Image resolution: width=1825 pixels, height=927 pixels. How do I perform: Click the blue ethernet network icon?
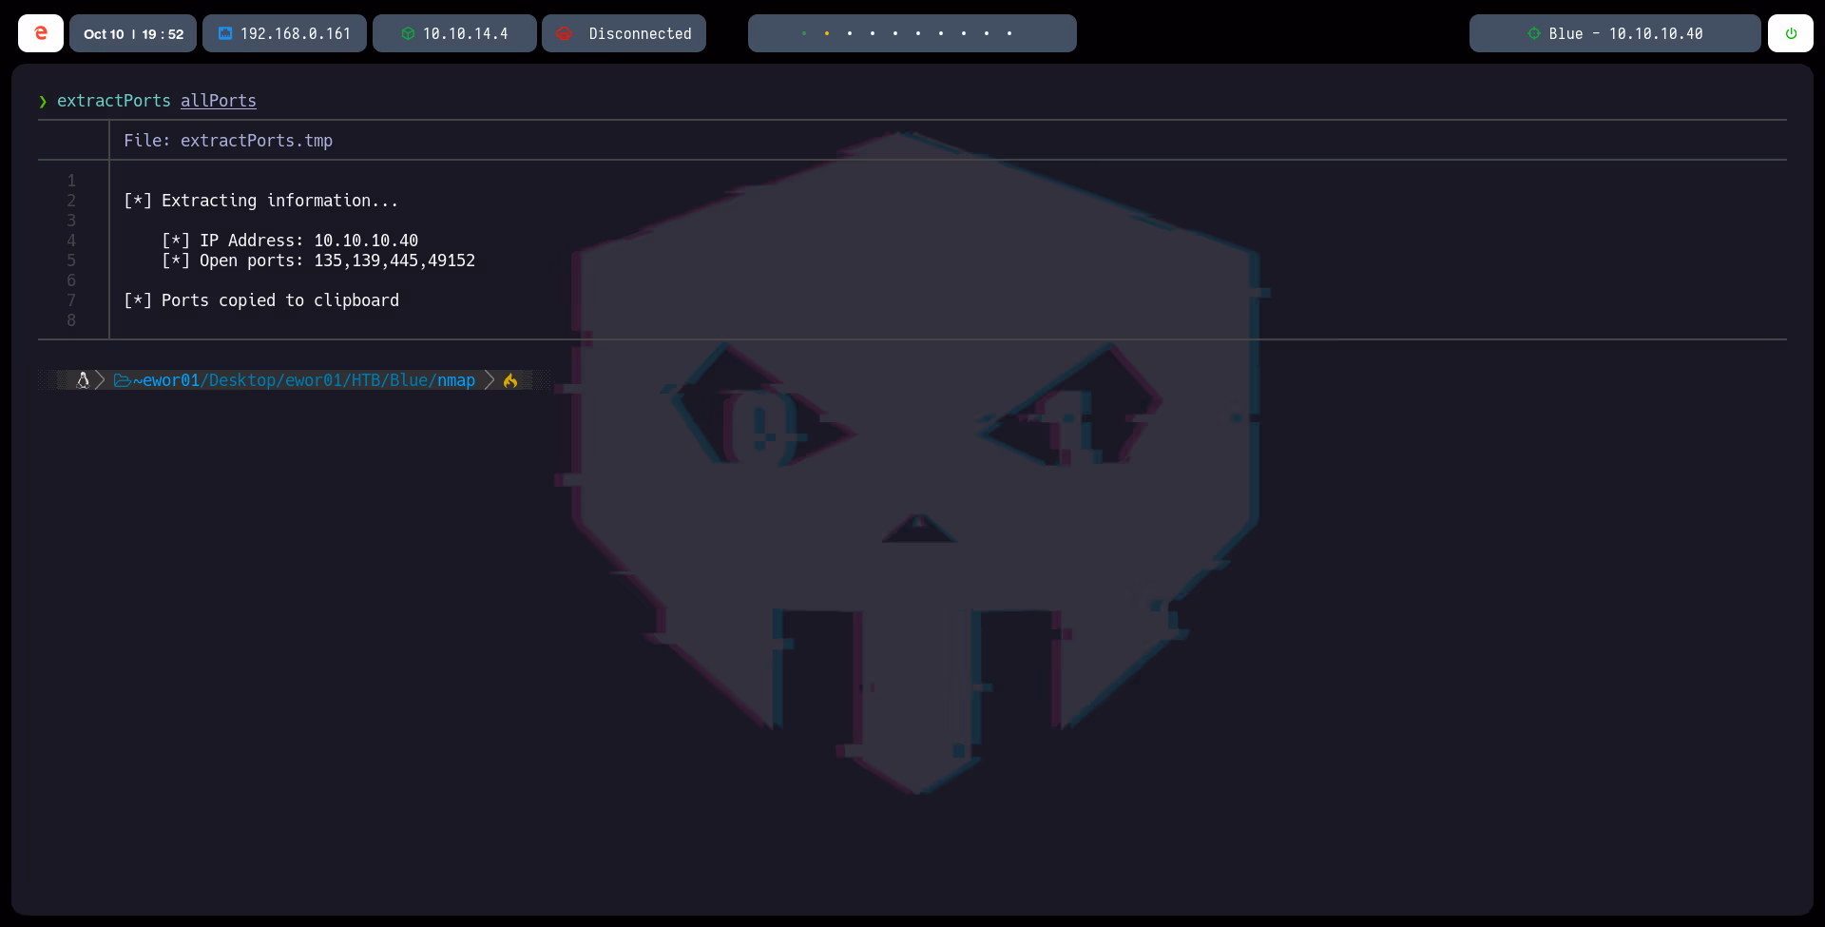click(225, 33)
